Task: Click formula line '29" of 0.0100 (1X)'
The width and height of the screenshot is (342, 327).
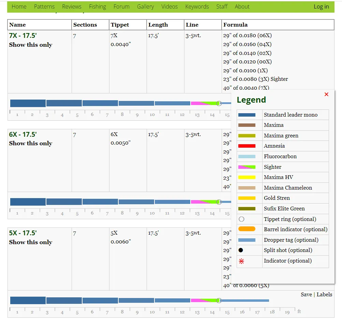Action: (x=246, y=71)
